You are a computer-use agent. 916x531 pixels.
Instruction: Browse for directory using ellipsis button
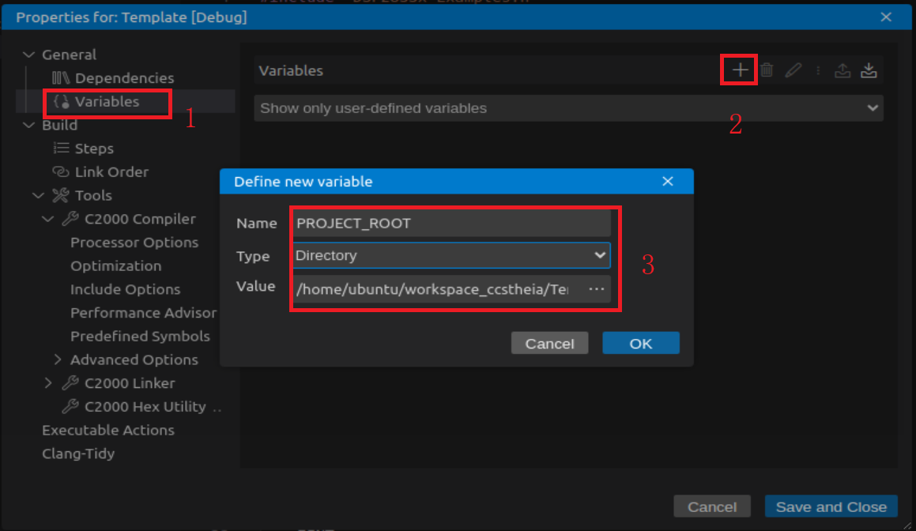coord(597,289)
